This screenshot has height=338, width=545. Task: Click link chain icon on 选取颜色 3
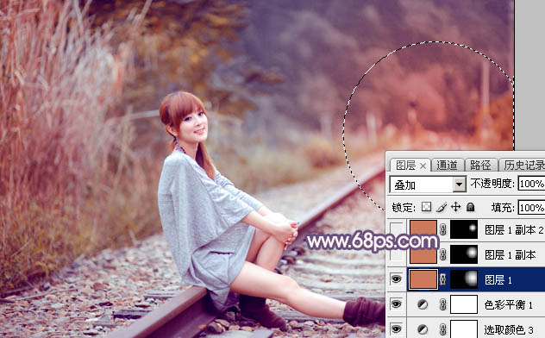click(x=442, y=329)
